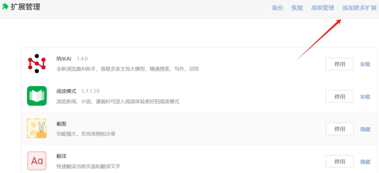Click the 纳米AI extension name

[x=64, y=59]
